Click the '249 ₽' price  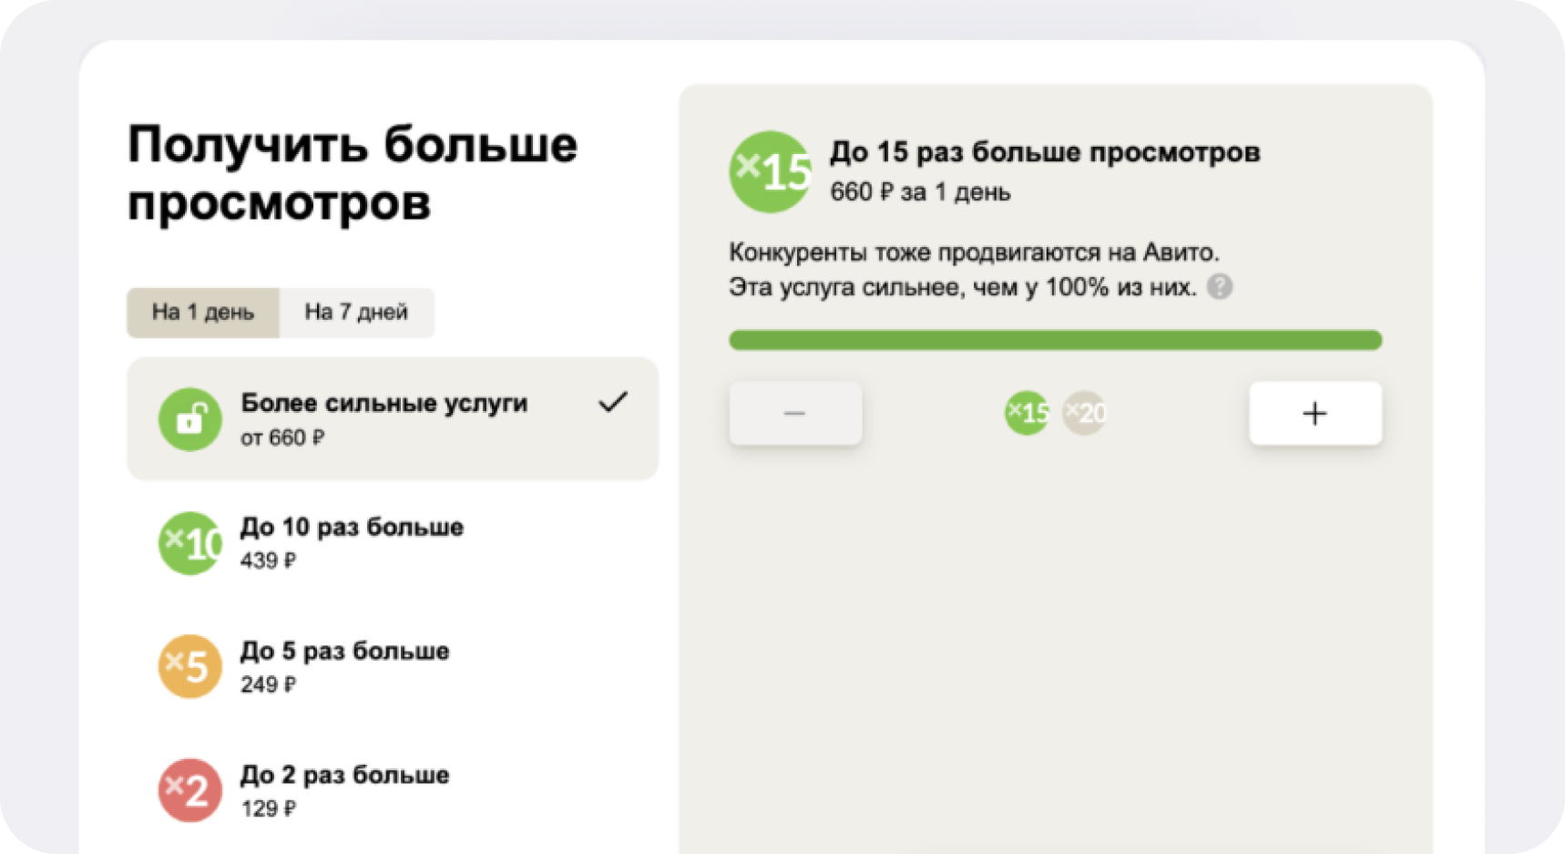coord(268,685)
